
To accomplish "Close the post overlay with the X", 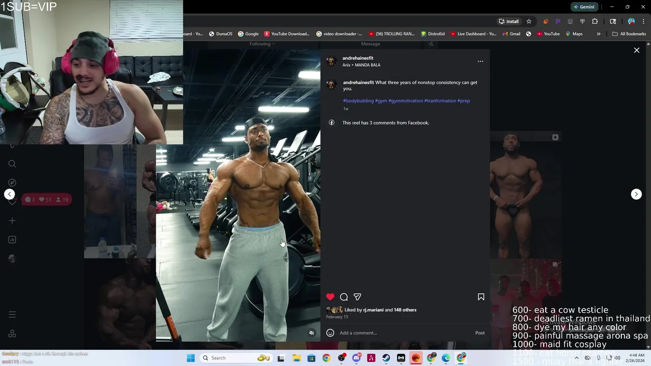I will coord(636,50).
